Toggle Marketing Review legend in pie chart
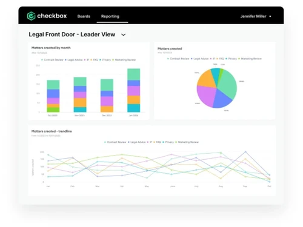This screenshot has height=227, width=303. coord(250,59)
